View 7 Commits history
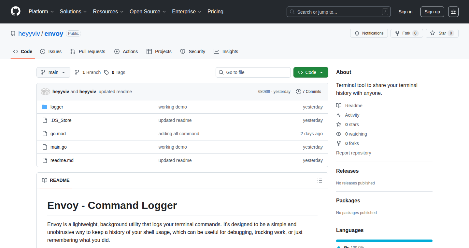This screenshot has width=469, height=248. [x=308, y=92]
